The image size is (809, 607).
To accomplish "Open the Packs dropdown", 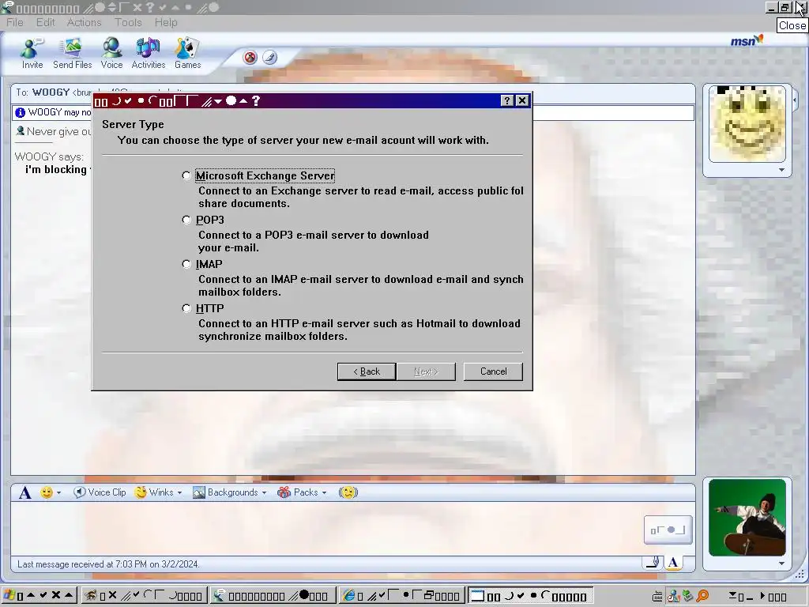I will coord(324,493).
